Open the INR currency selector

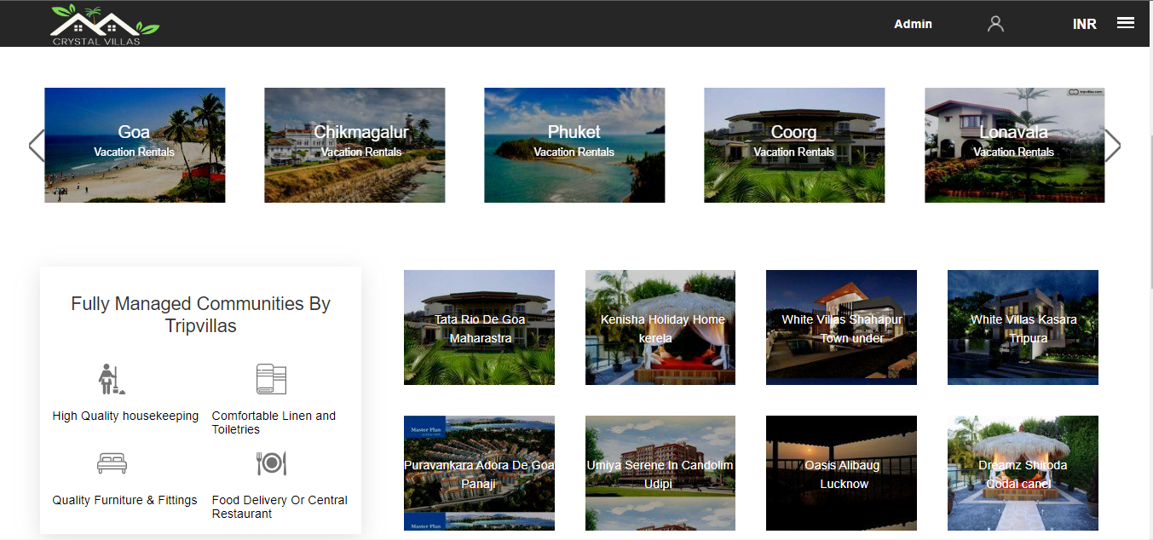coord(1085,23)
